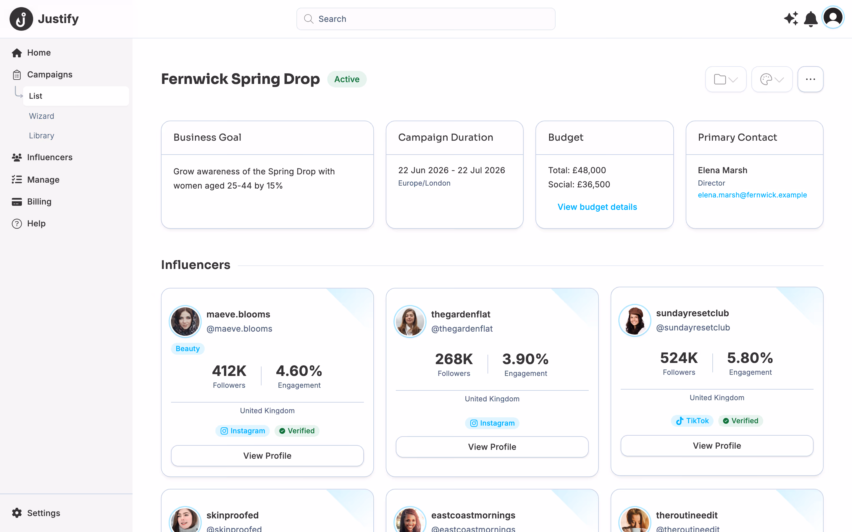Open Settings at the sidebar bottom
Image resolution: width=852 pixels, height=532 pixels.
[44, 513]
